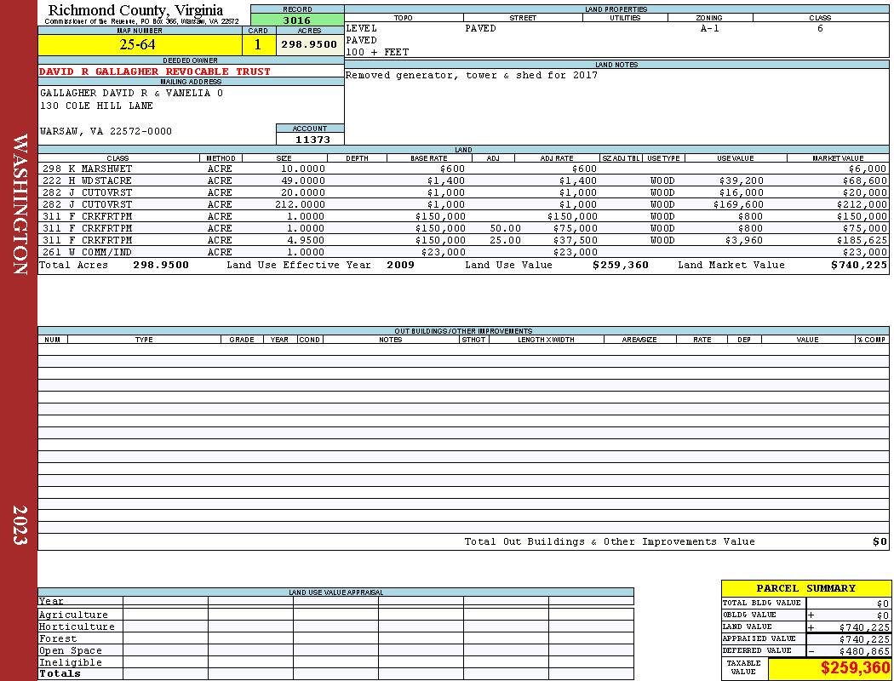Viewport: 894px width, 681px height.
Task: Click the adjustment value 50.00
Action: [505, 228]
